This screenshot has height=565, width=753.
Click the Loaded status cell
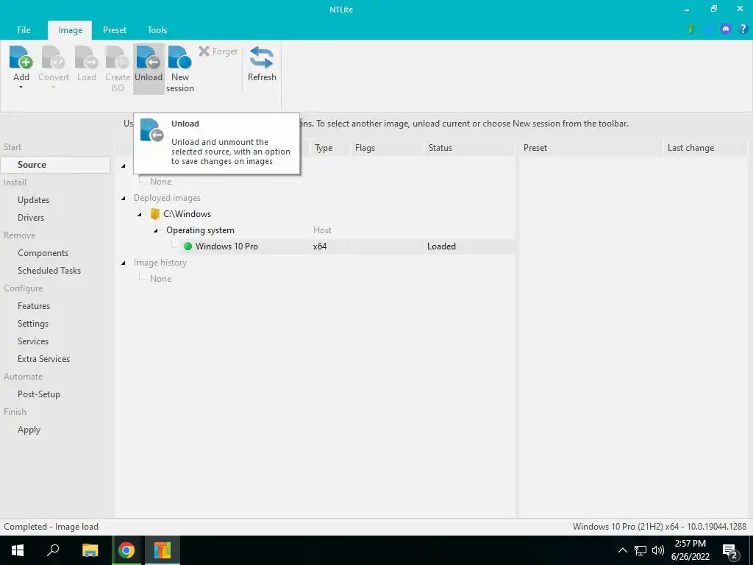pos(441,246)
